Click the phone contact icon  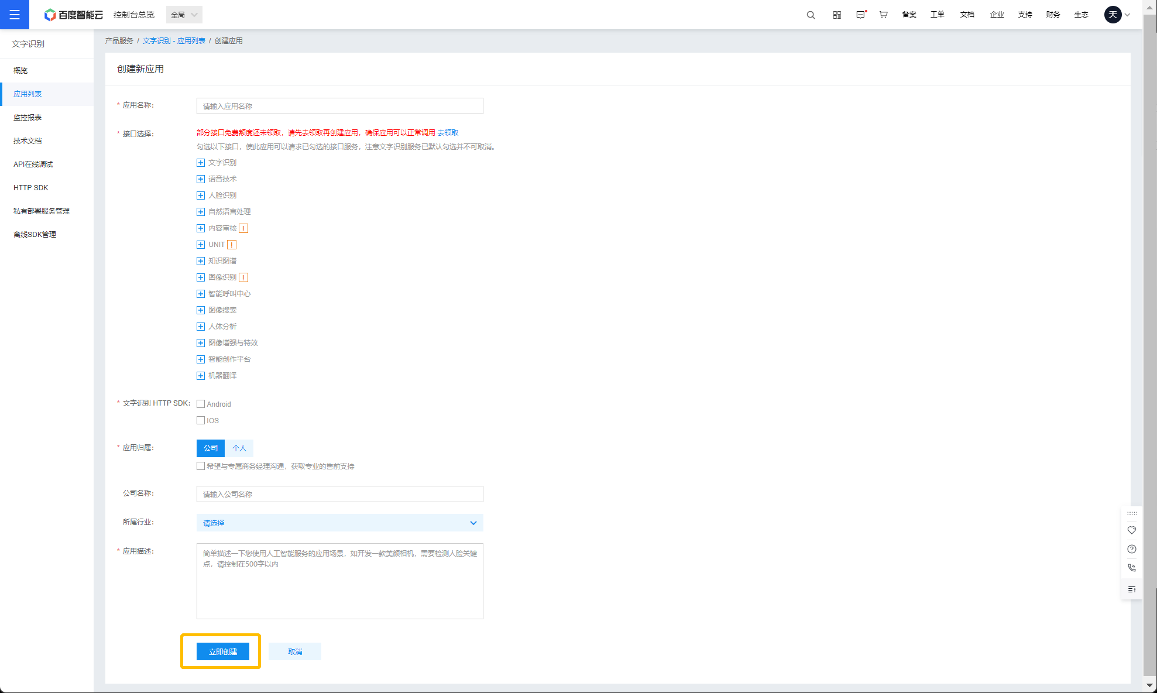coord(1132,568)
